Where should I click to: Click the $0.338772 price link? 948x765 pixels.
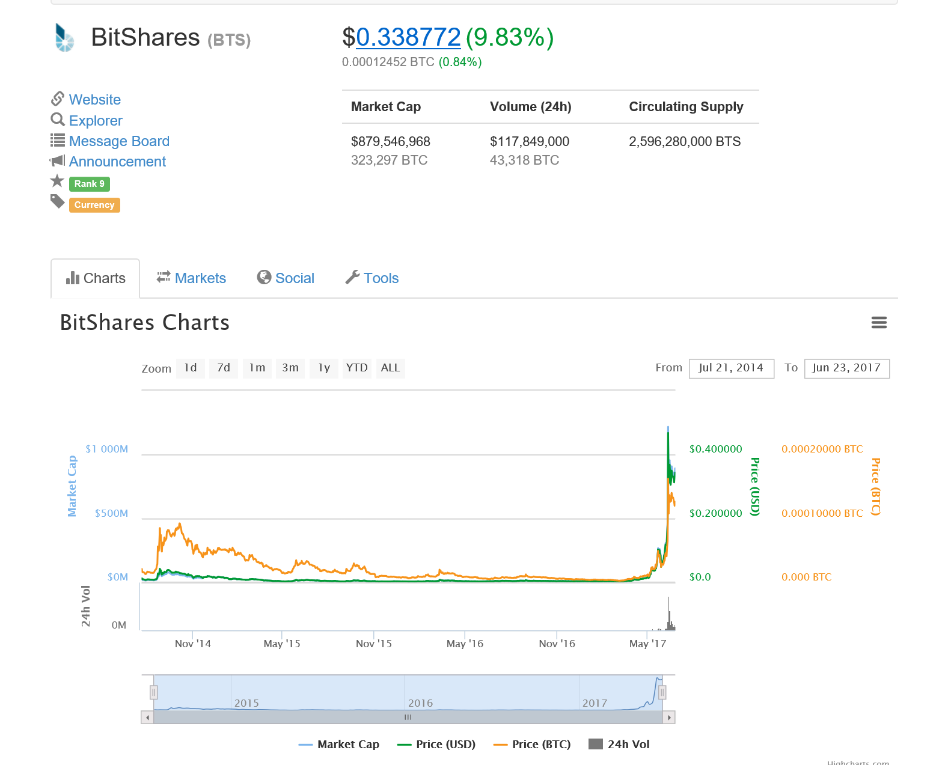click(408, 37)
